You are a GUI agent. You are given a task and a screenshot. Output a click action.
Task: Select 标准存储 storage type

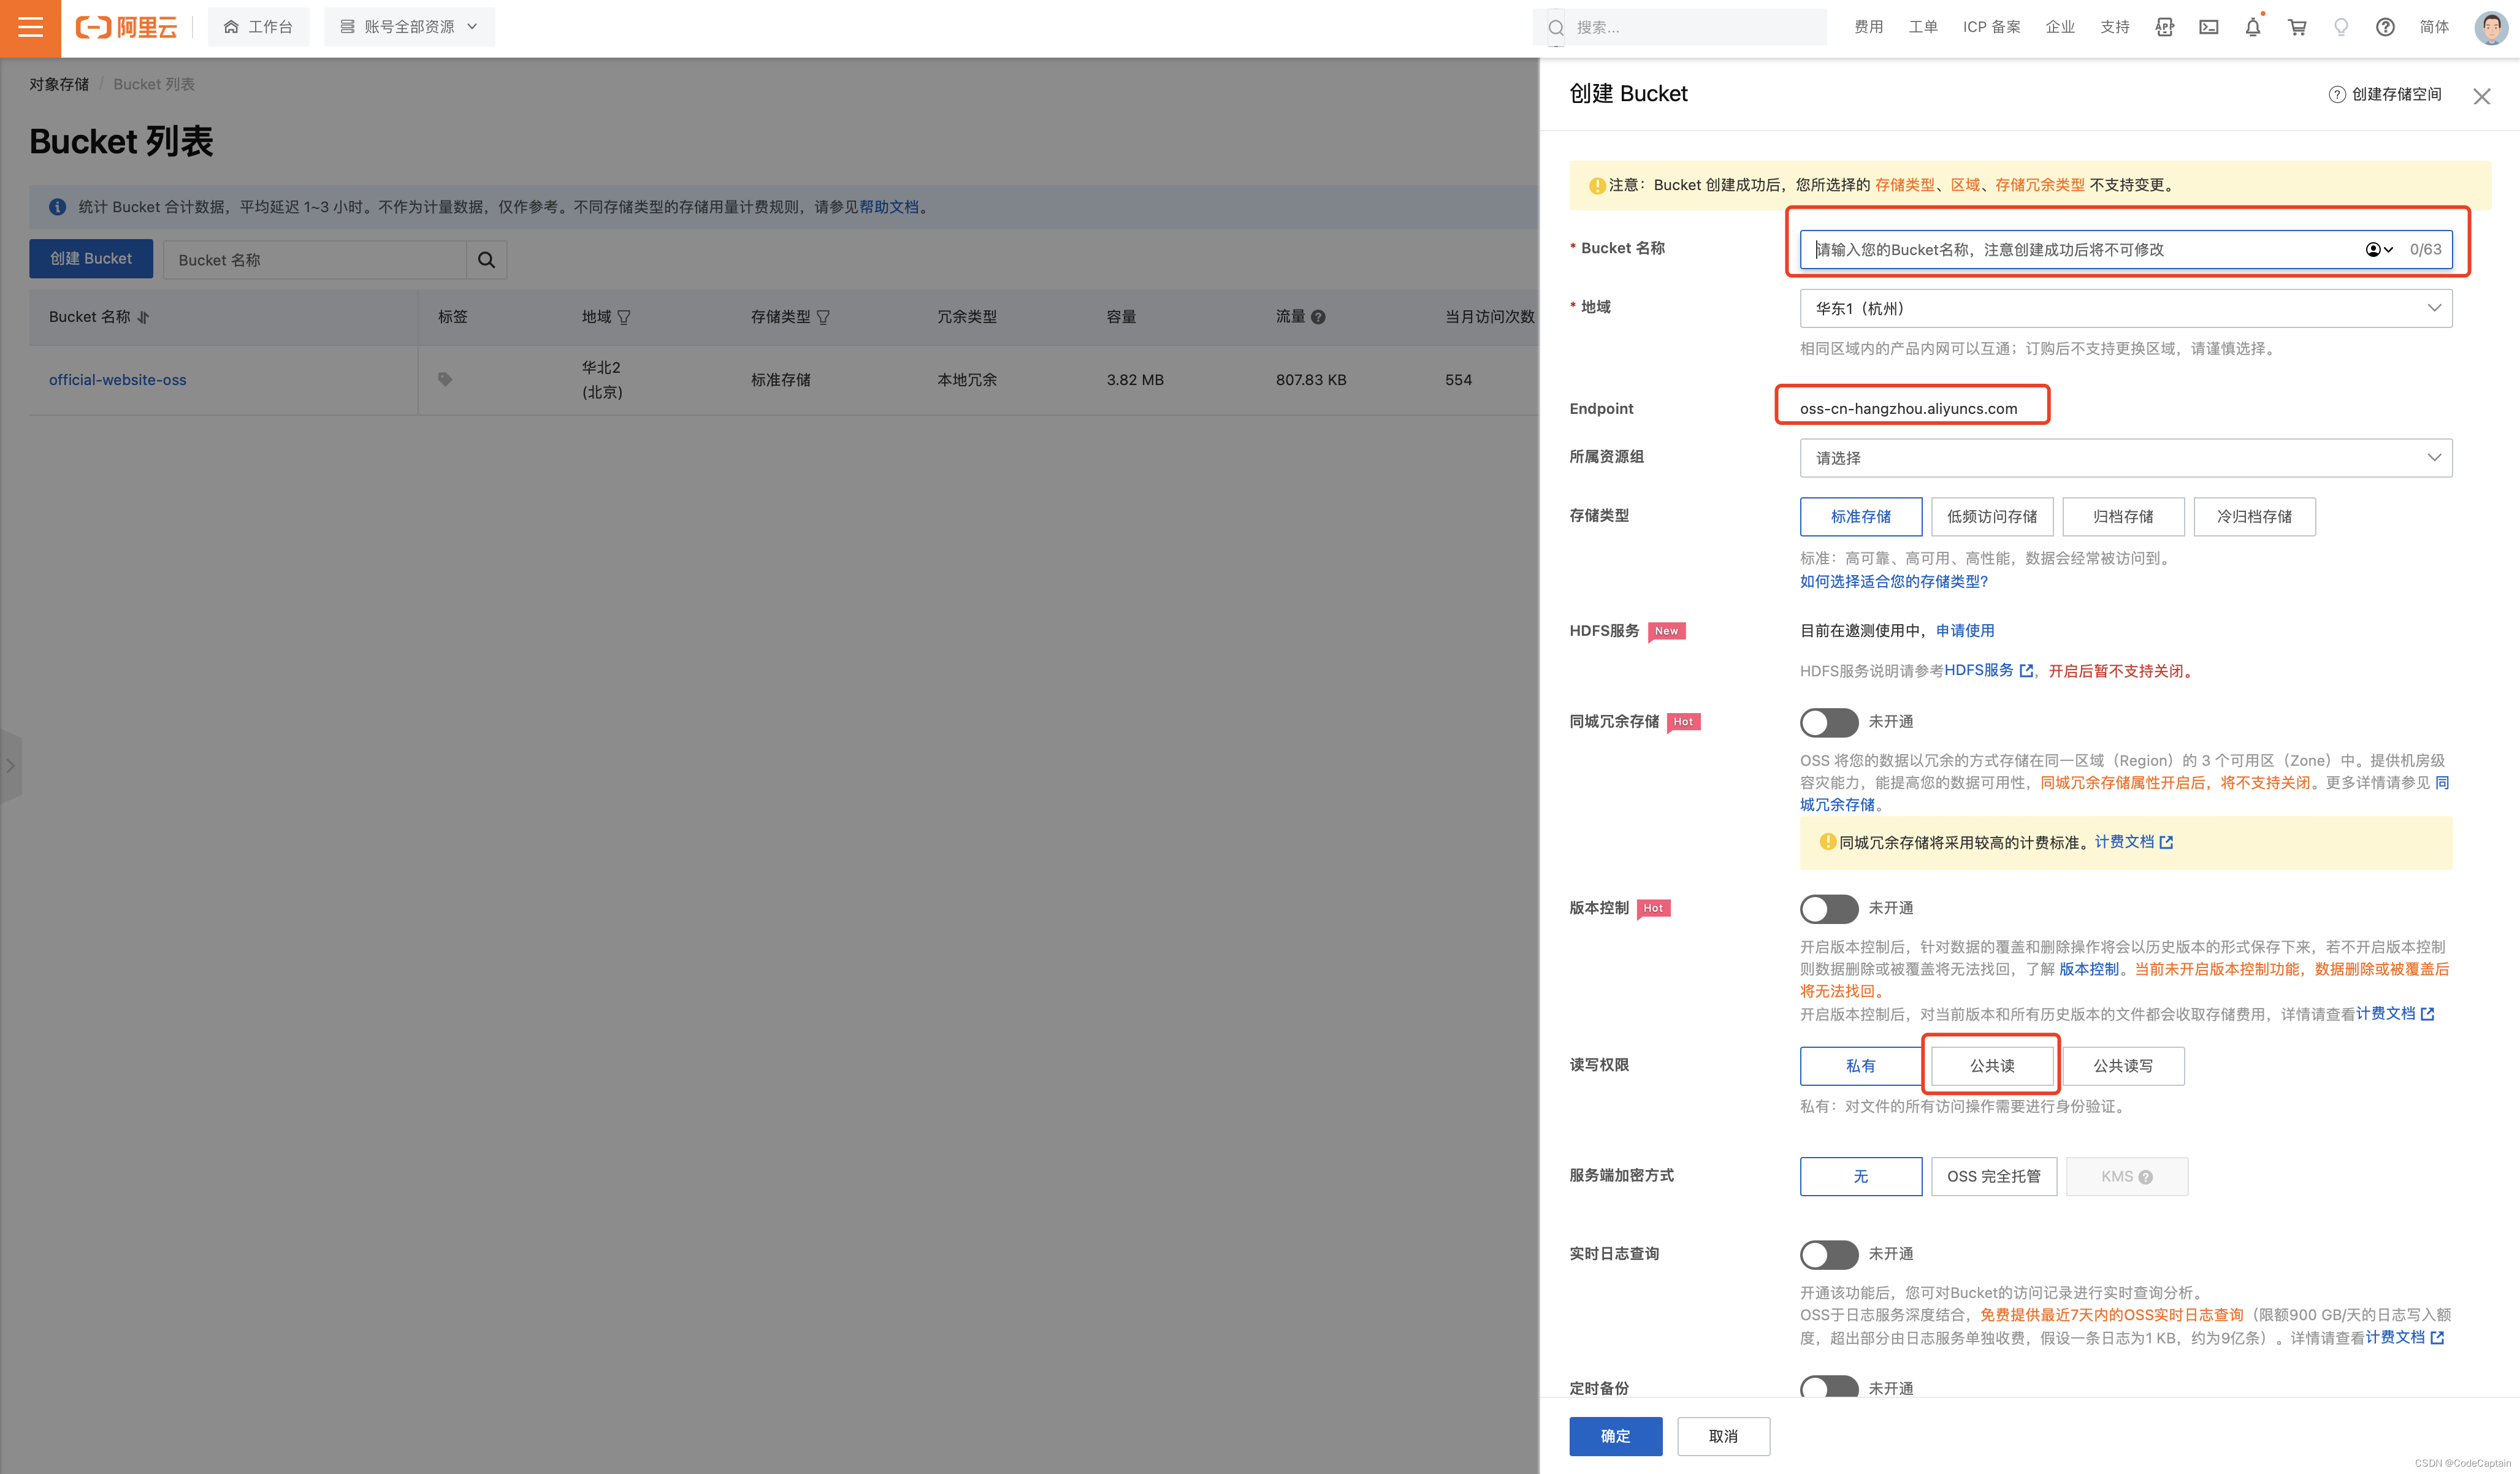1860,516
